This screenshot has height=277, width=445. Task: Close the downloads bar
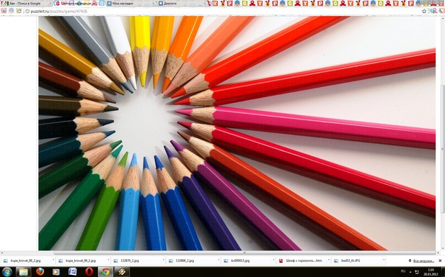pyautogui.click(x=440, y=260)
